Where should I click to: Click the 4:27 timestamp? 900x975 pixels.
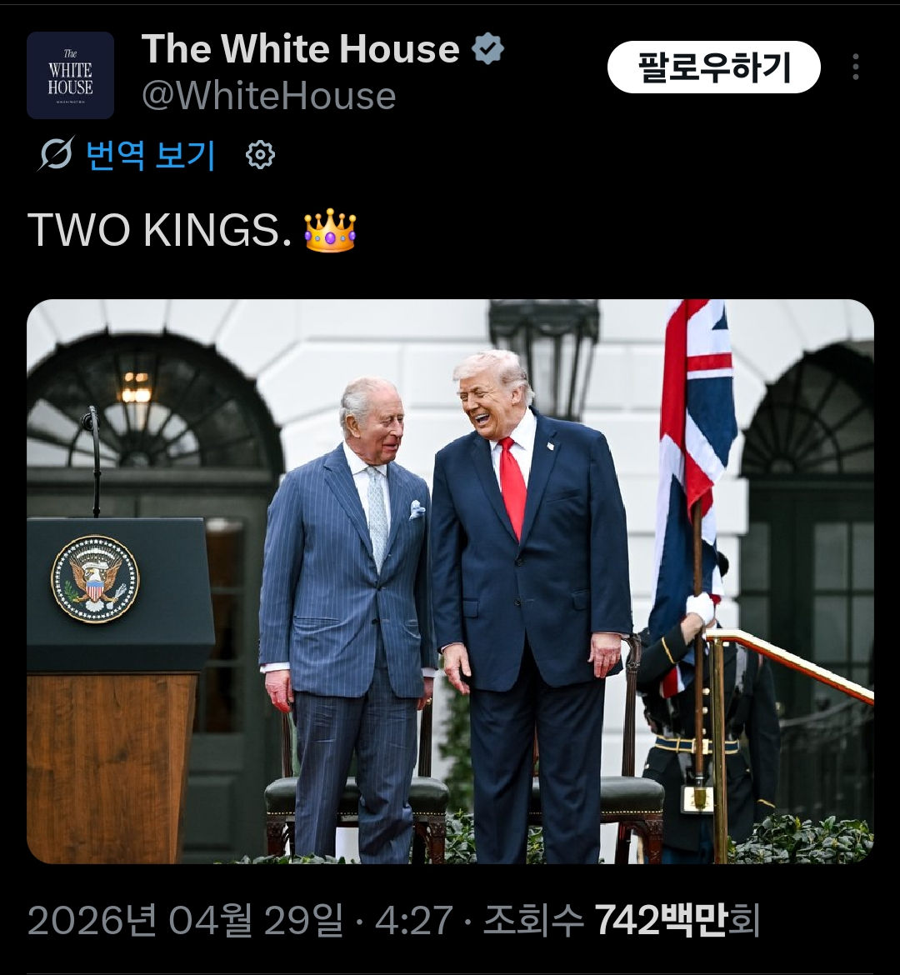pyautogui.click(x=413, y=920)
